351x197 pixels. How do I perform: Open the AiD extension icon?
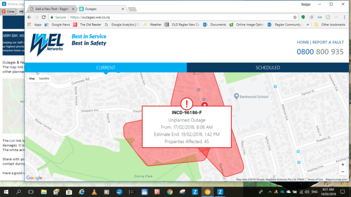[319, 17]
